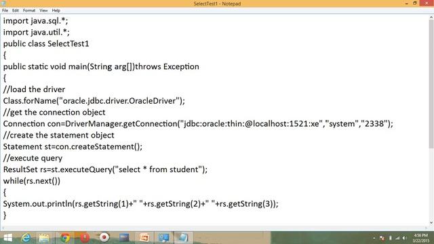The height and width of the screenshot is (244, 434).
Task: Click the vertical scrollbar down arrow
Action: [431, 223]
